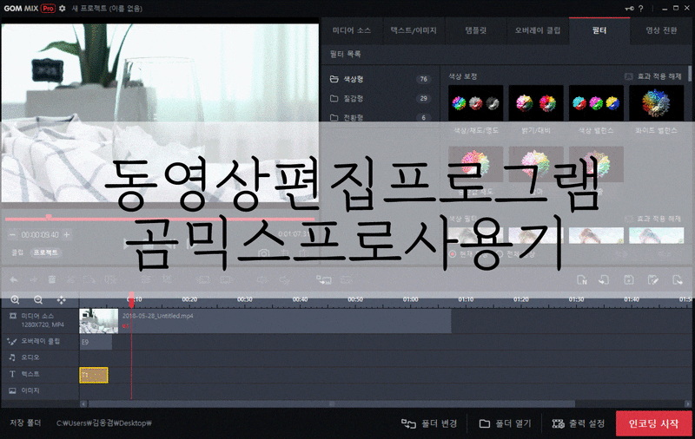This screenshot has height=439, width=695.
Task: Click 01:00 mark on timeline ruler
Action: pos(410,299)
